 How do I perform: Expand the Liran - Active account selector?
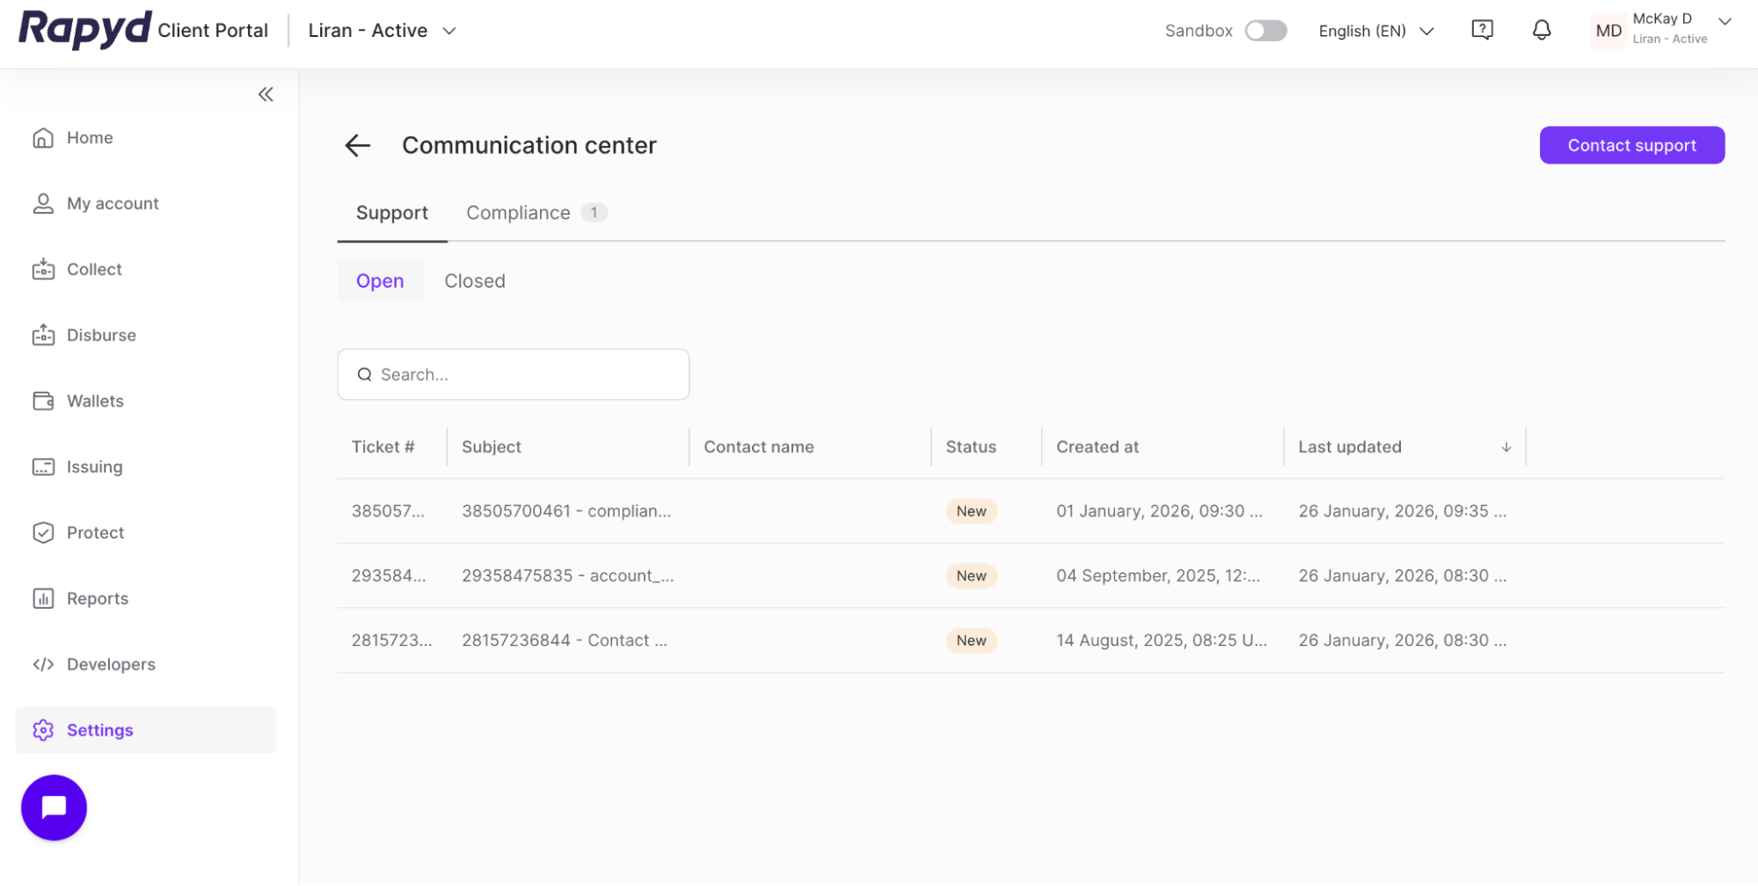[381, 30]
